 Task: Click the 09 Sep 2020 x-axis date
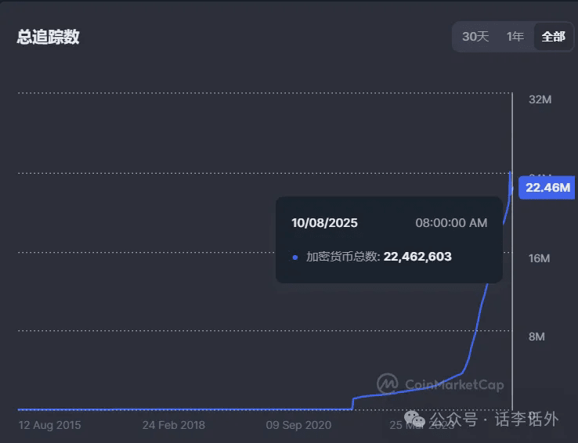(x=298, y=425)
